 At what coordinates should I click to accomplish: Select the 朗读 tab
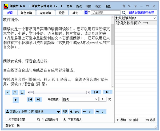click(10, 13)
